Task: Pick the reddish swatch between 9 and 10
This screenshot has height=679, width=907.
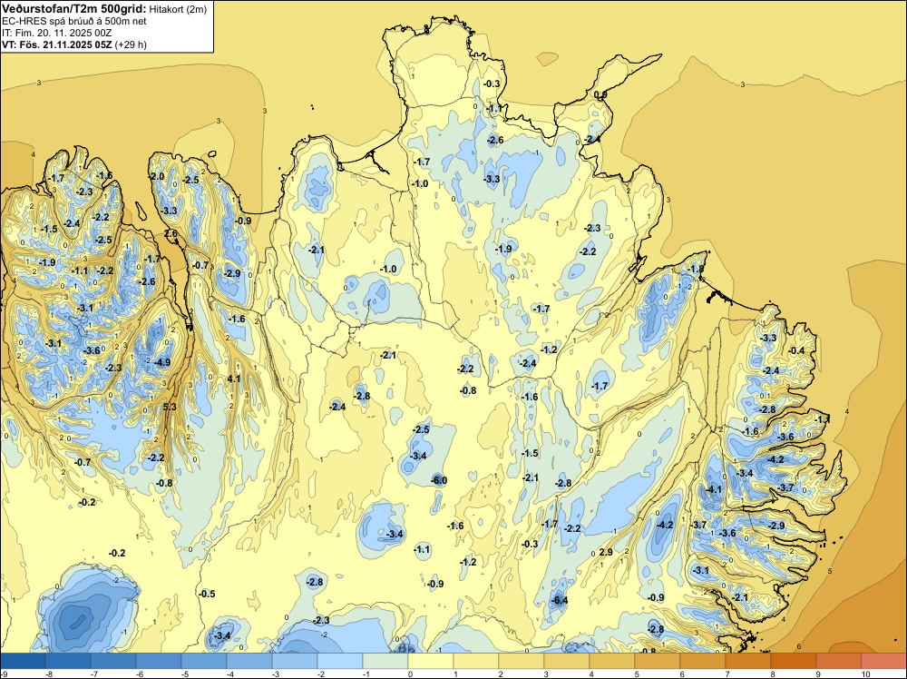Action: (x=839, y=661)
